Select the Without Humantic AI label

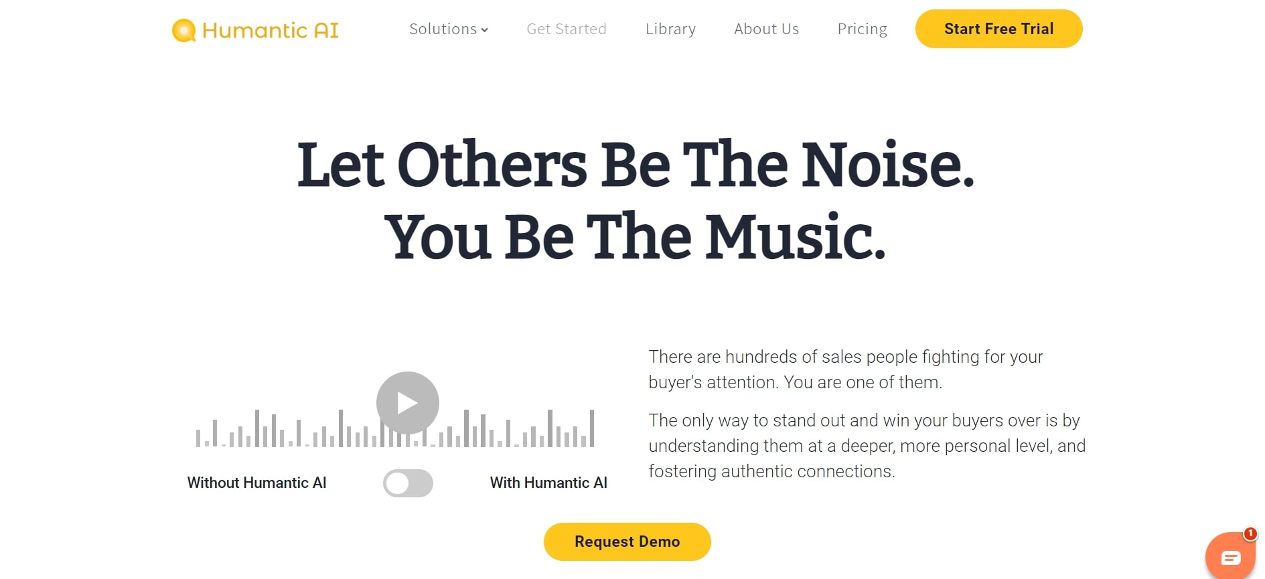256,483
